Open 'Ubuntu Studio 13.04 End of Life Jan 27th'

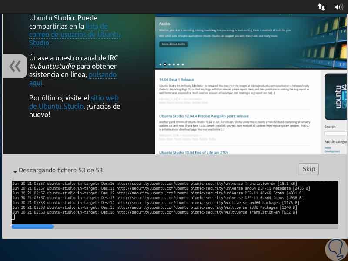pyautogui.click(x=193, y=153)
